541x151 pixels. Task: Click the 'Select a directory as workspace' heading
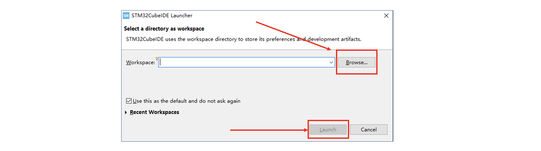click(164, 29)
